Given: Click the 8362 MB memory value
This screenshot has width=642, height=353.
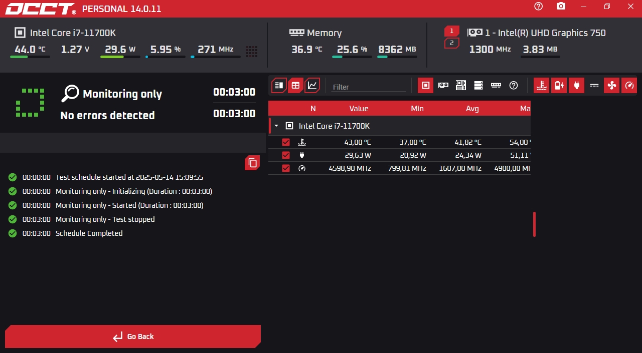Looking at the screenshot, I should tap(397, 49).
